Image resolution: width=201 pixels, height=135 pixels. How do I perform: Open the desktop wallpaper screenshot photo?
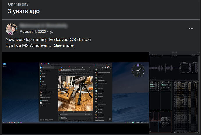(75, 93)
